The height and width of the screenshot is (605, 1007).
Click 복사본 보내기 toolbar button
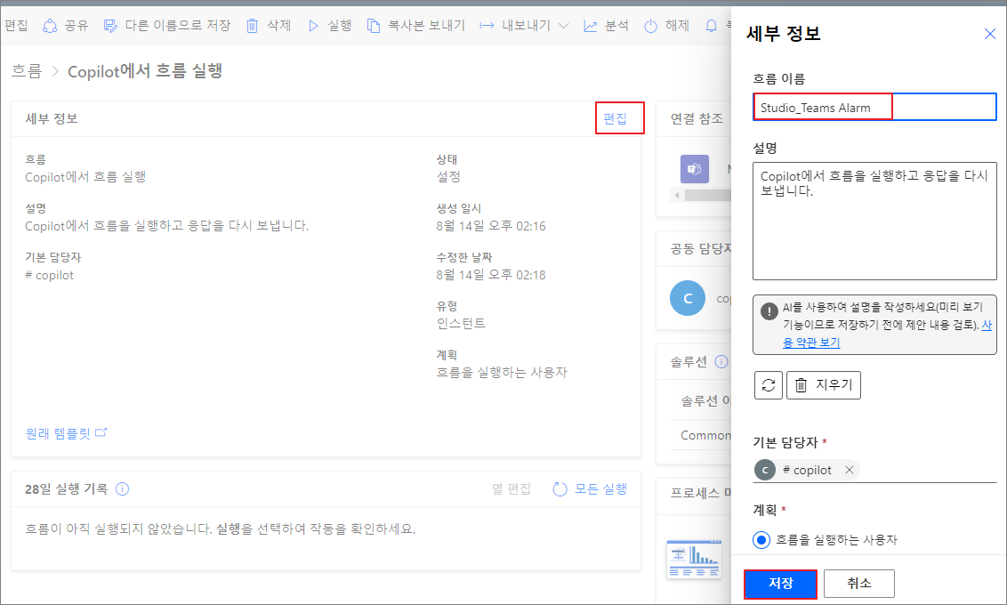coord(415,26)
